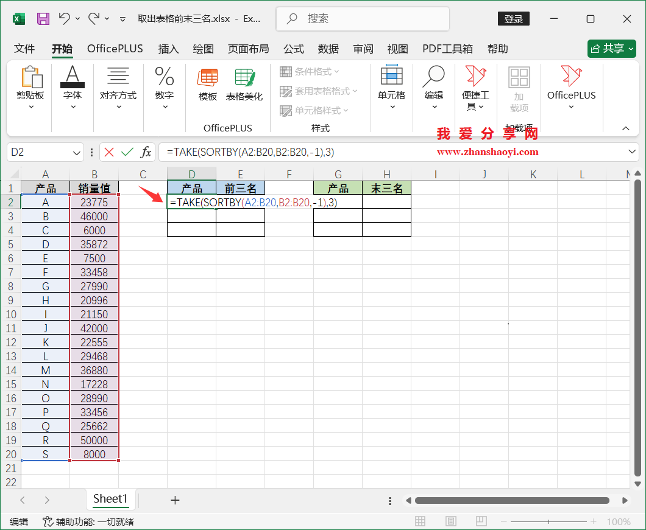Confirm formula with the green checkmark

pyautogui.click(x=126, y=153)
